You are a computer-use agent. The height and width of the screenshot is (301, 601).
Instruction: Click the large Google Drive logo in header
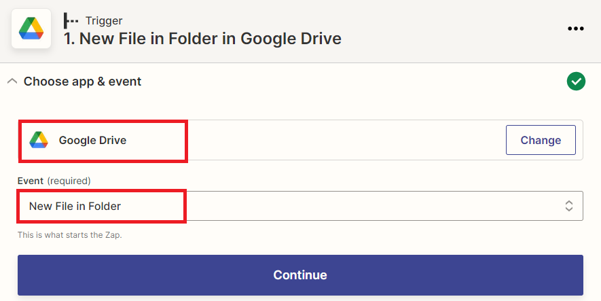coord(31,29)
